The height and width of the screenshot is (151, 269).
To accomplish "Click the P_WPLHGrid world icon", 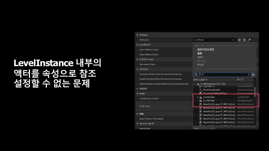I will 198,84.
